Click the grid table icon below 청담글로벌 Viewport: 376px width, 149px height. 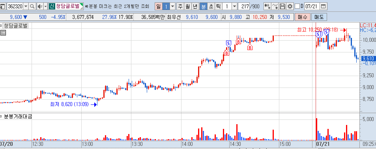(x=3, y=33)
